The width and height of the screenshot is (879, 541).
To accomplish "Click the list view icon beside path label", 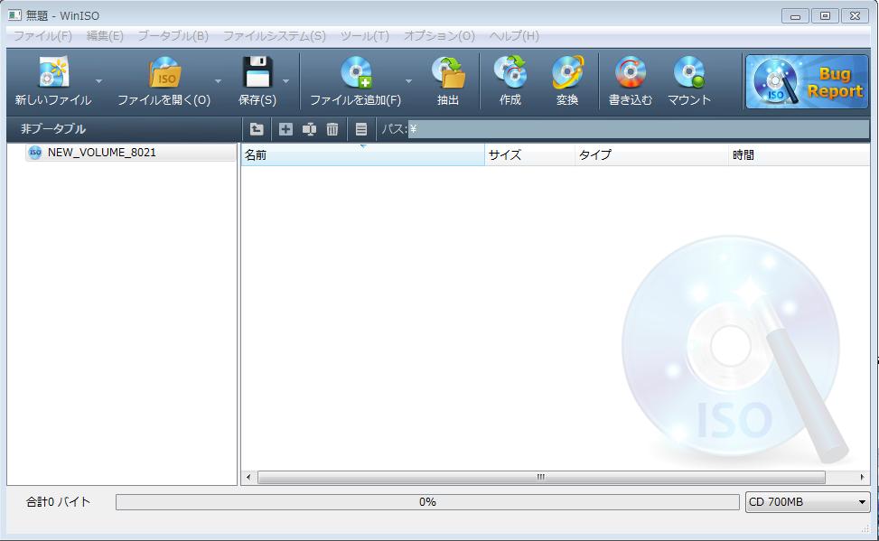I will (x=361, y=129).
